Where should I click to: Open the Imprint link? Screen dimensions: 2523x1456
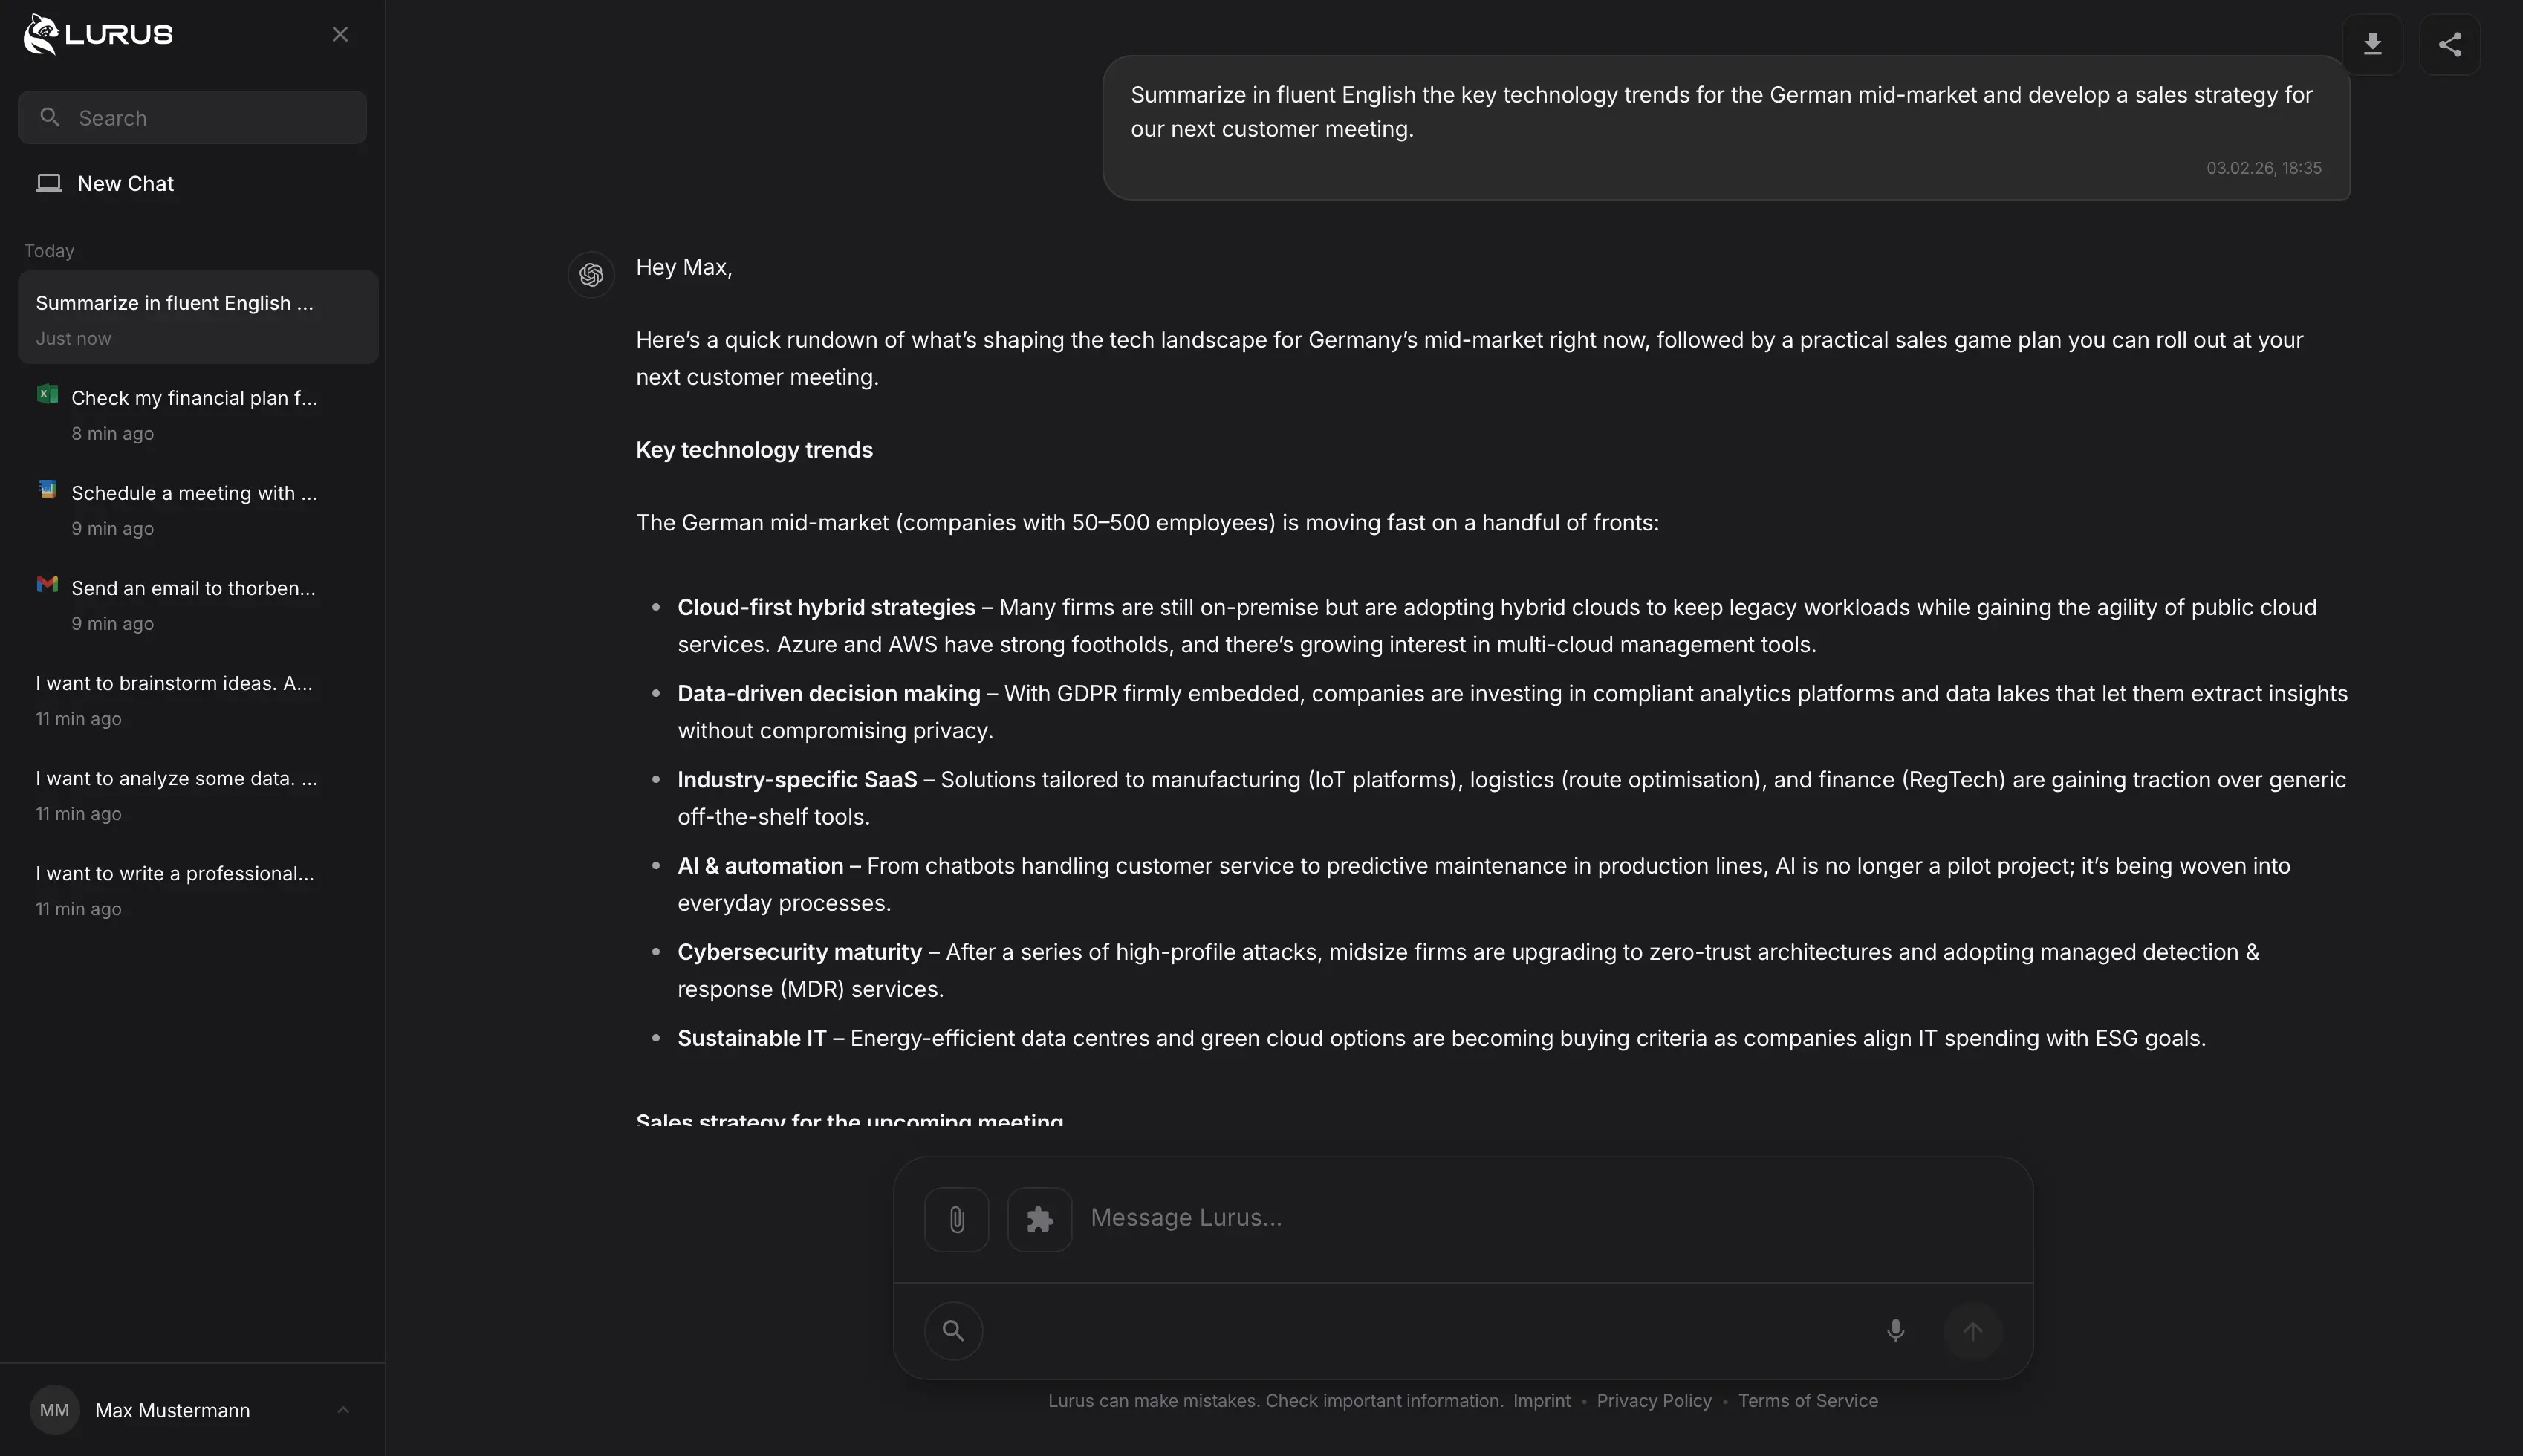(x=1541, y=1401)
